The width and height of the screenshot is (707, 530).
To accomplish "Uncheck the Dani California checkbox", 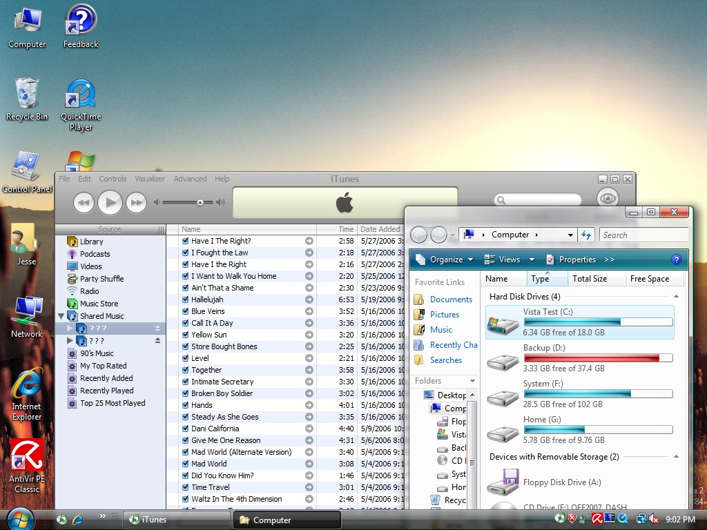I will point(185,429).
